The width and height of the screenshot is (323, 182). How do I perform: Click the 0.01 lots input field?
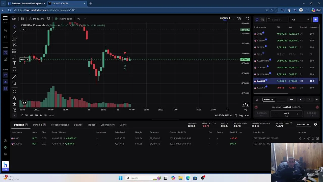286,114
